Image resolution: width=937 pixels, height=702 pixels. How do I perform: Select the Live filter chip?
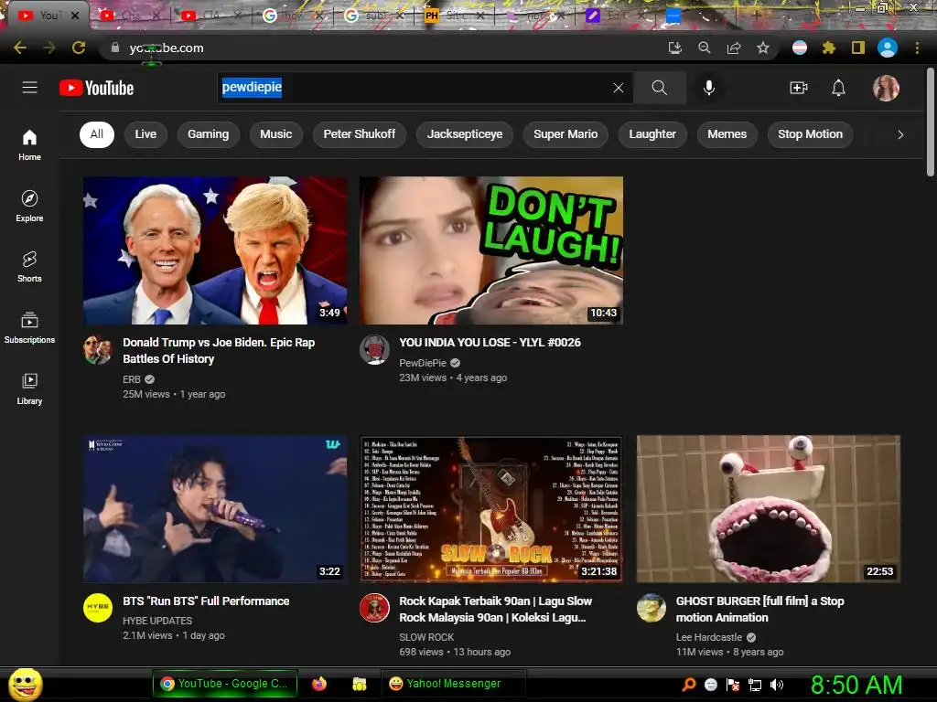pyautogui.click(x=145, y=134)
